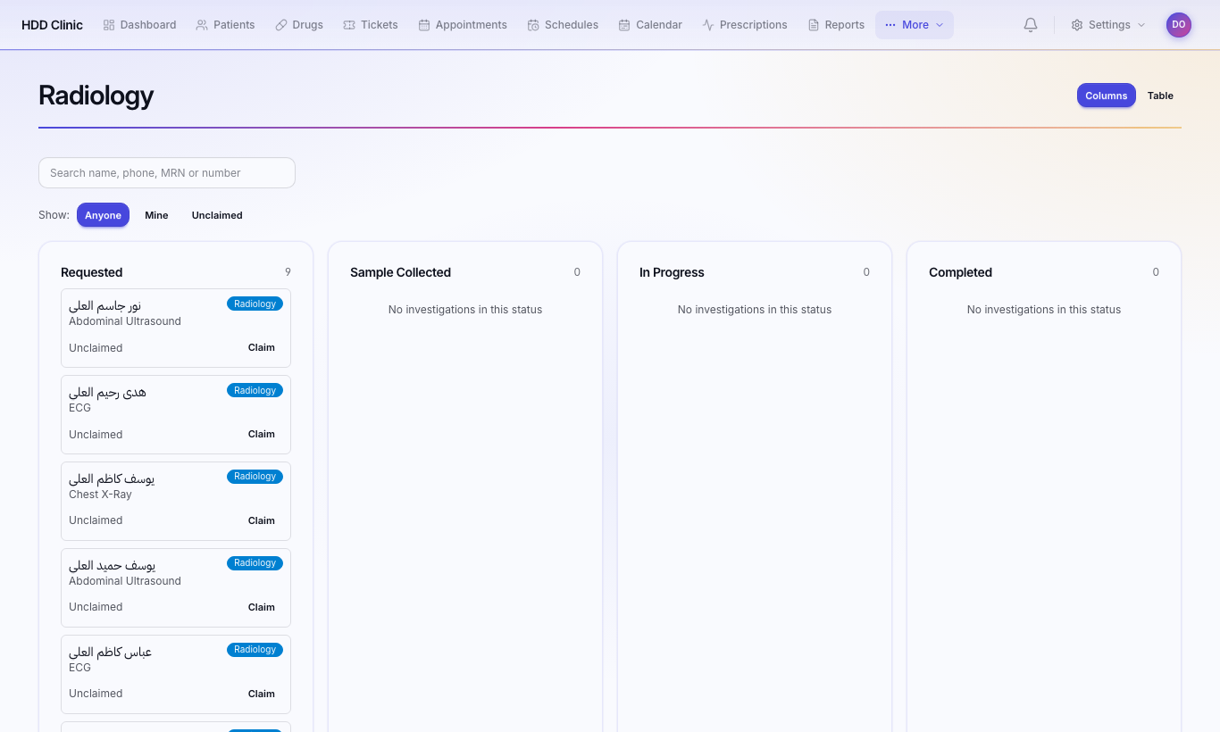Click the Schedules calendar-clock icon
The image size is (1220, 732).
[x=533, y=25]
